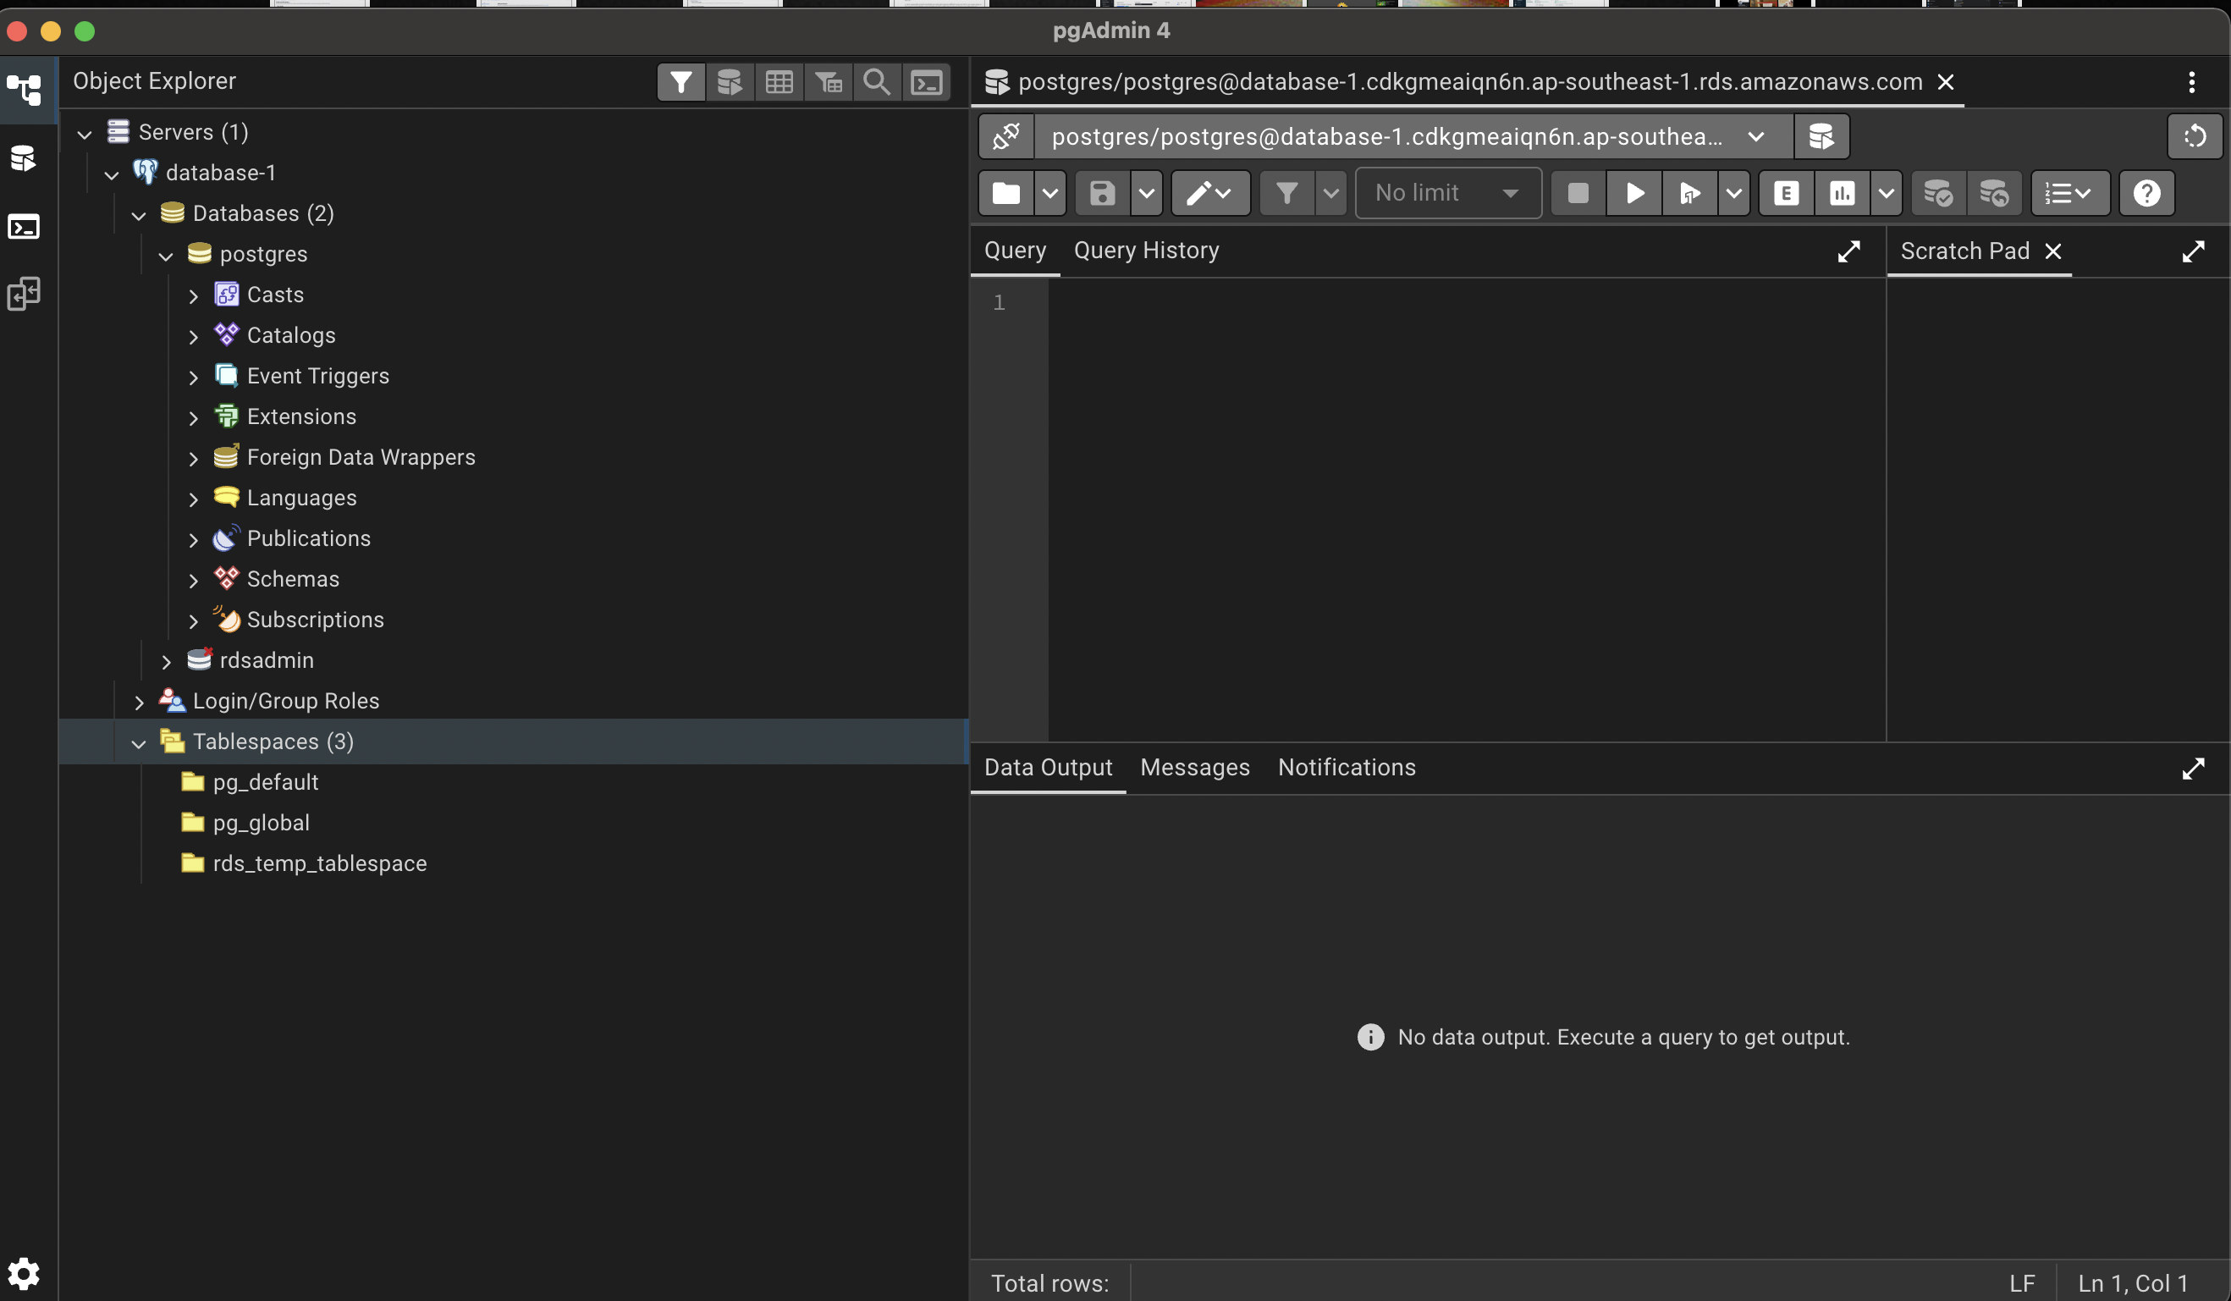Switch to the Query History tab
The height and width of the screenshot is (1301, 2231).
(x=1146, y=251)
